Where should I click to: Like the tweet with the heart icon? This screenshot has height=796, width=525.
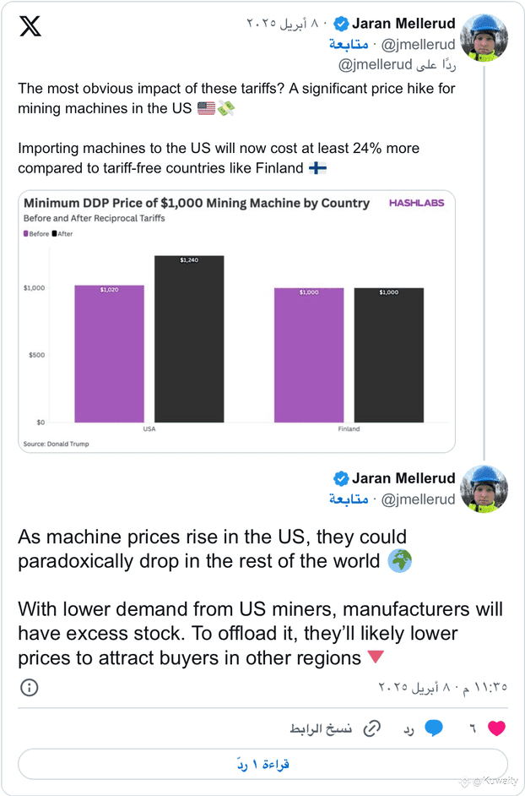tap(496, 728)
